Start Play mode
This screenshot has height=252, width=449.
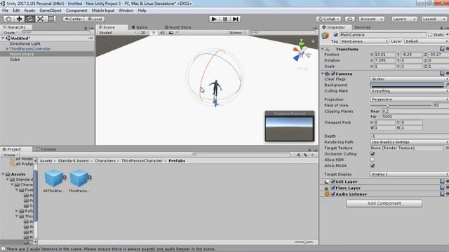(213, 19)
